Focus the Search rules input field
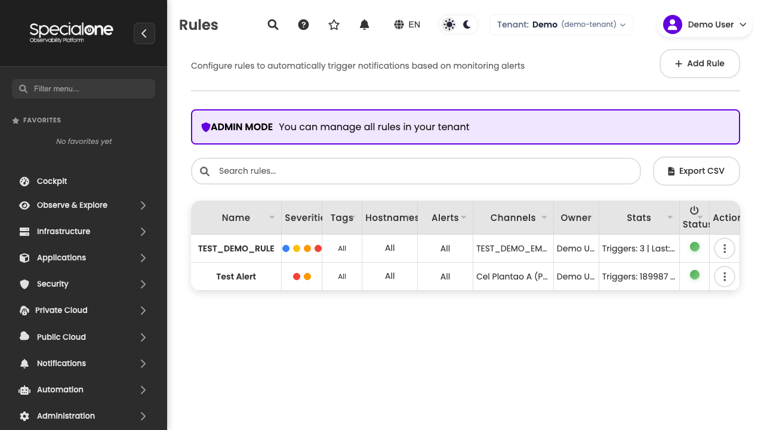 click(416, 171)
